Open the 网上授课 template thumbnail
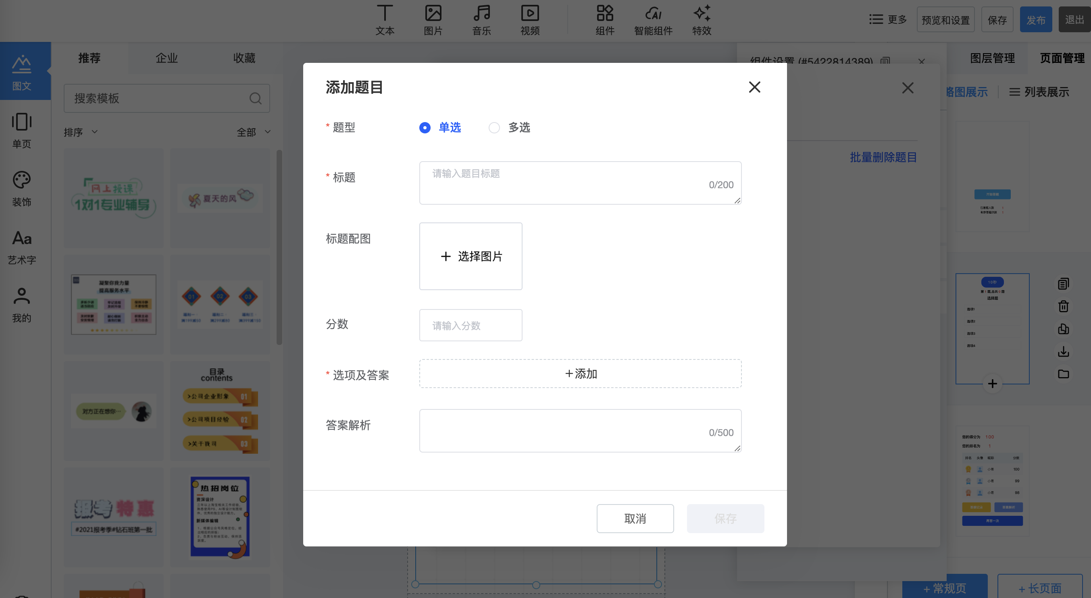 [114, 198]
